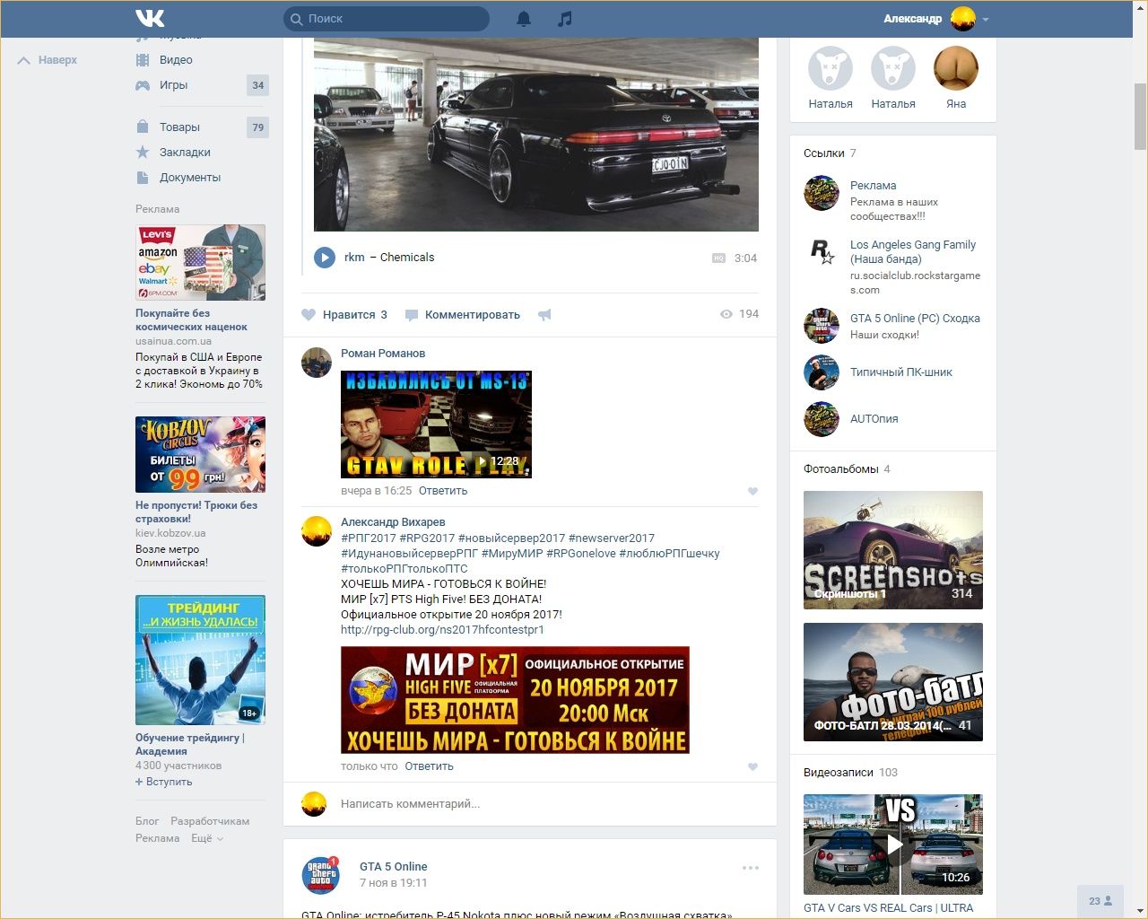Image resolution: width=1148 pixels, height=919 pixels.
Task: Open Игры in the sidebar menu
Action: point(174,85)
